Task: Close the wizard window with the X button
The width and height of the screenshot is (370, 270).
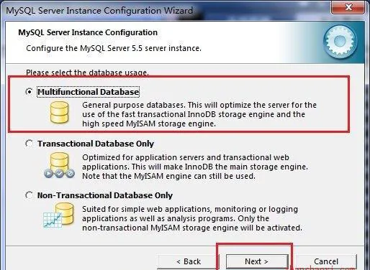Action: (348, 7)
